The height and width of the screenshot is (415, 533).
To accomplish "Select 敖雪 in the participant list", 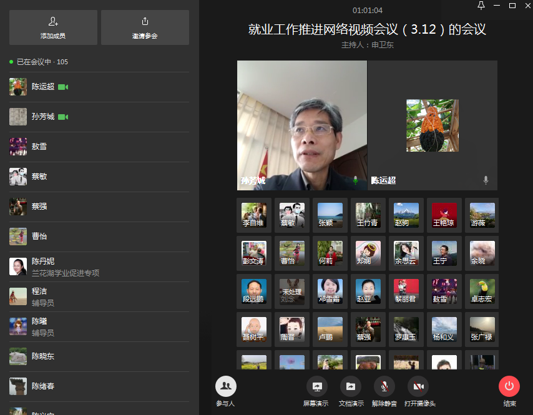I will 39,147.
